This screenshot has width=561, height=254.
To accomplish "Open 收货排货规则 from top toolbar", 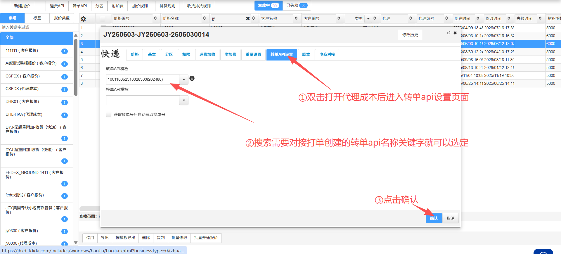I will click(x=199, y=6).
